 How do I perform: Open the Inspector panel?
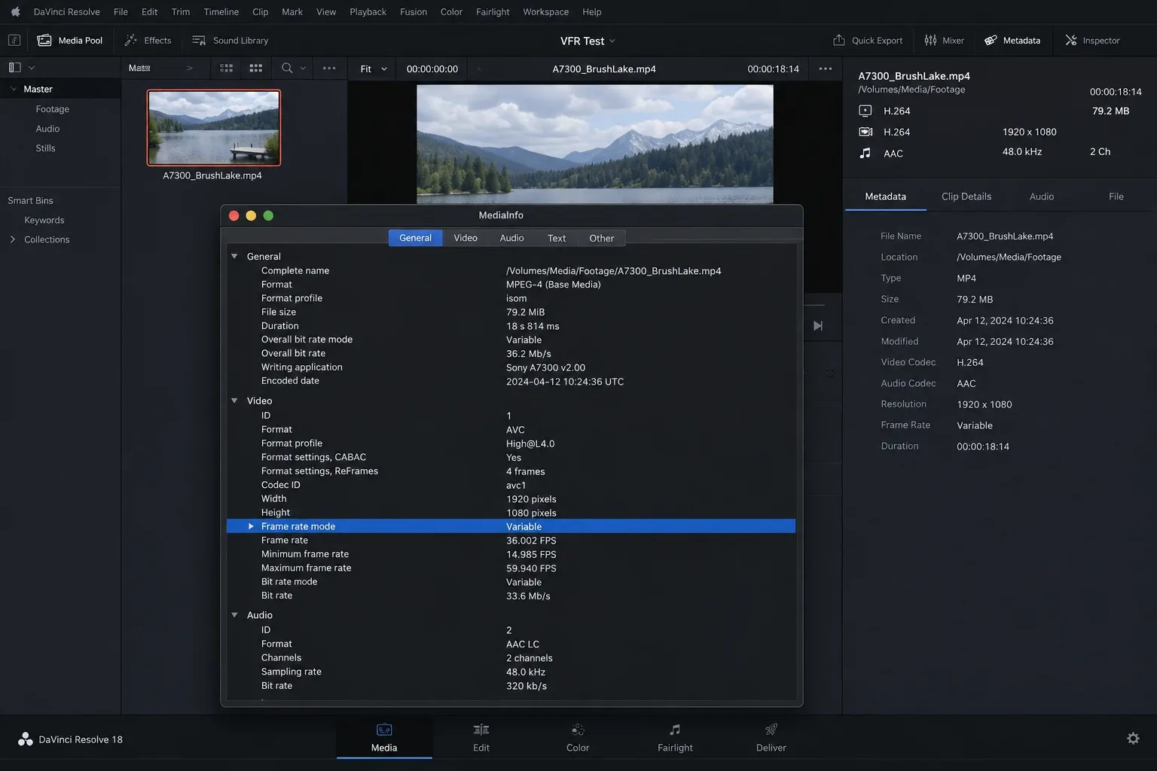click(1092, 41)
